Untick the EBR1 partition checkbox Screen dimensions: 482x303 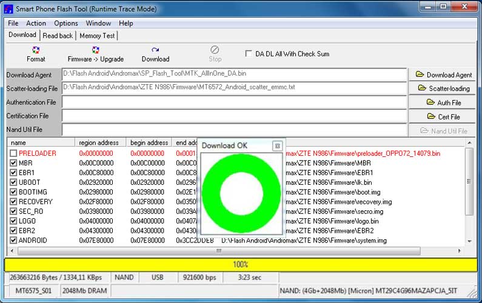pos(13,172)
